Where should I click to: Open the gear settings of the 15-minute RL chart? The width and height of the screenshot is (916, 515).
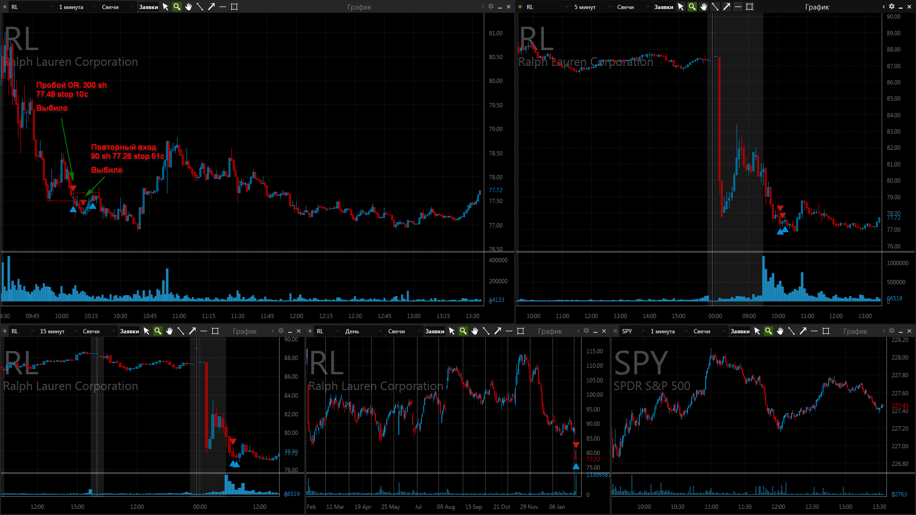coord(281,331)
